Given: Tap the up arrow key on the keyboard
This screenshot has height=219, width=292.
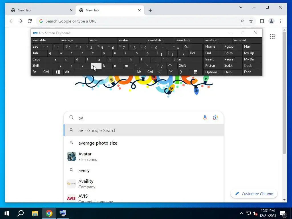Looking at the screenshot, I should point(170,66).
